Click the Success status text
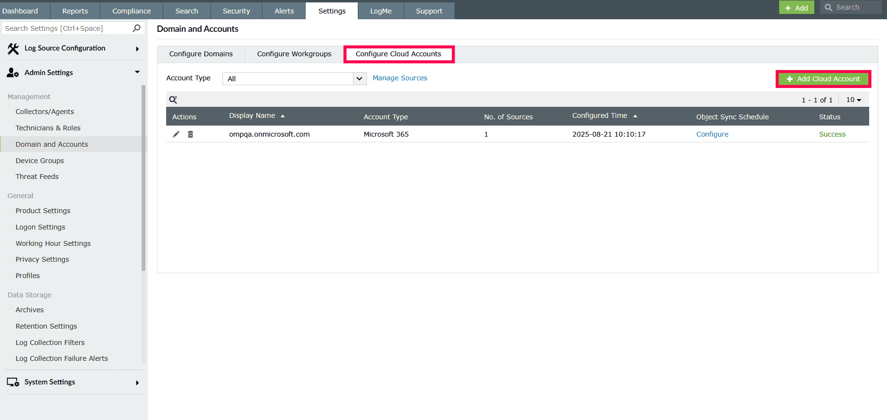The image size is (887, 420). 832,134
